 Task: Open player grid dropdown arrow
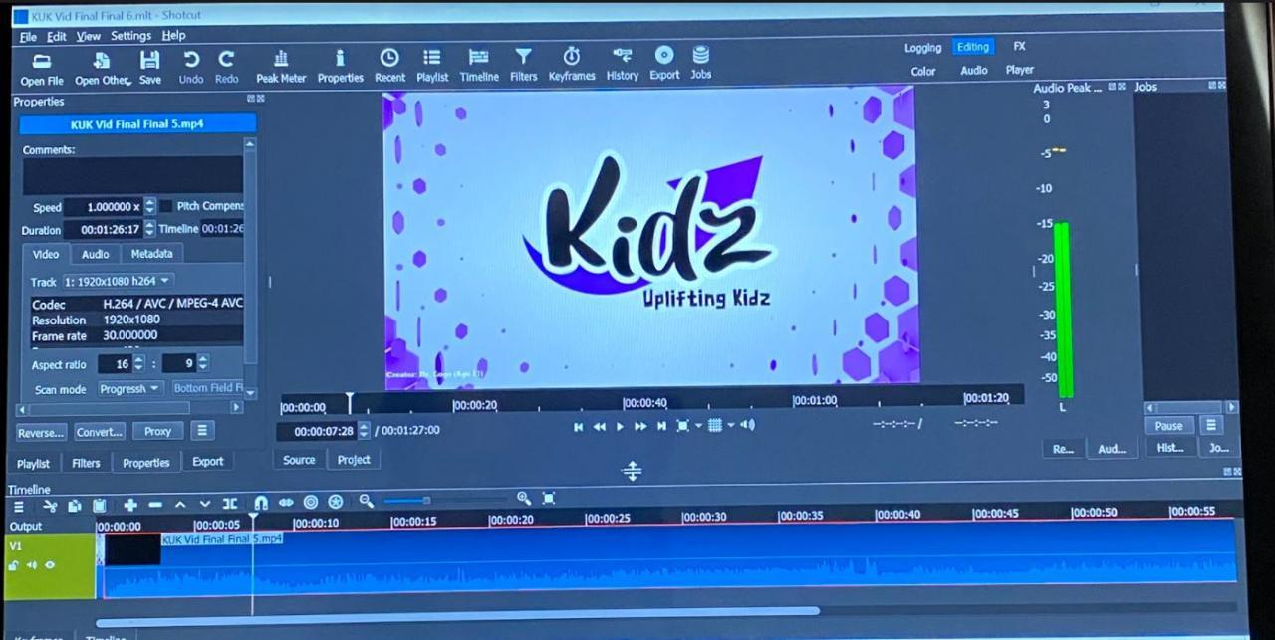point(731,425)
